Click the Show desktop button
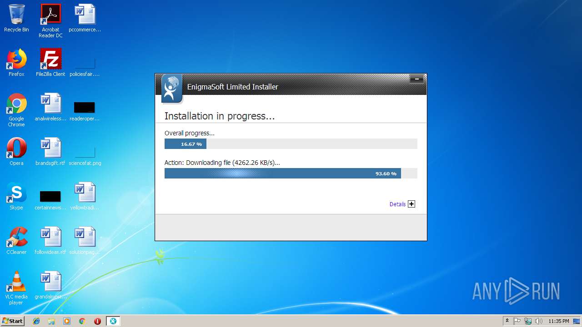Viewport: 582px width, 327px height. coord(577,321)
